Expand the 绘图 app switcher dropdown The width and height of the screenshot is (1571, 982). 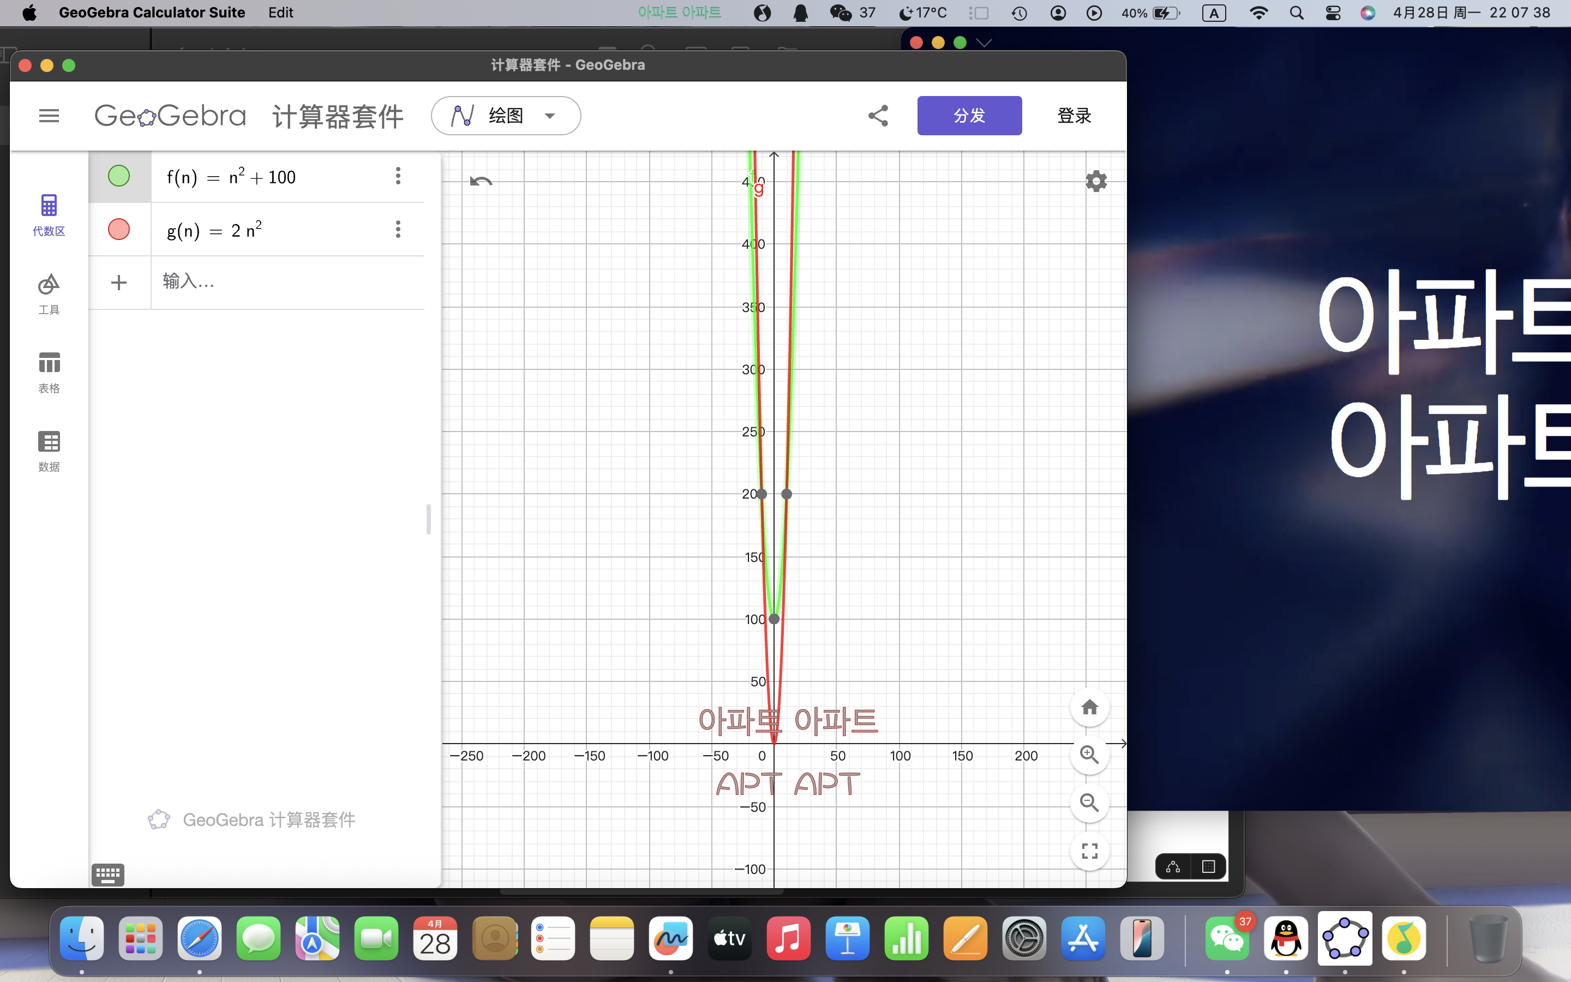point(506,116)
